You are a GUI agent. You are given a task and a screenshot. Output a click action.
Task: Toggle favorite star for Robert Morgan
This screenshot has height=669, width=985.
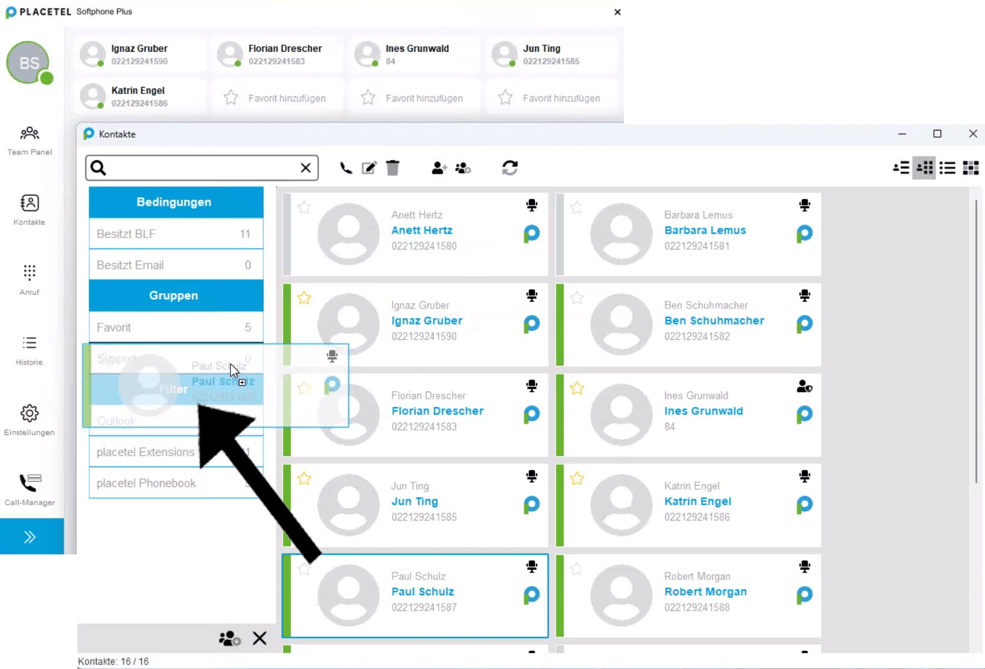point(577,569)
